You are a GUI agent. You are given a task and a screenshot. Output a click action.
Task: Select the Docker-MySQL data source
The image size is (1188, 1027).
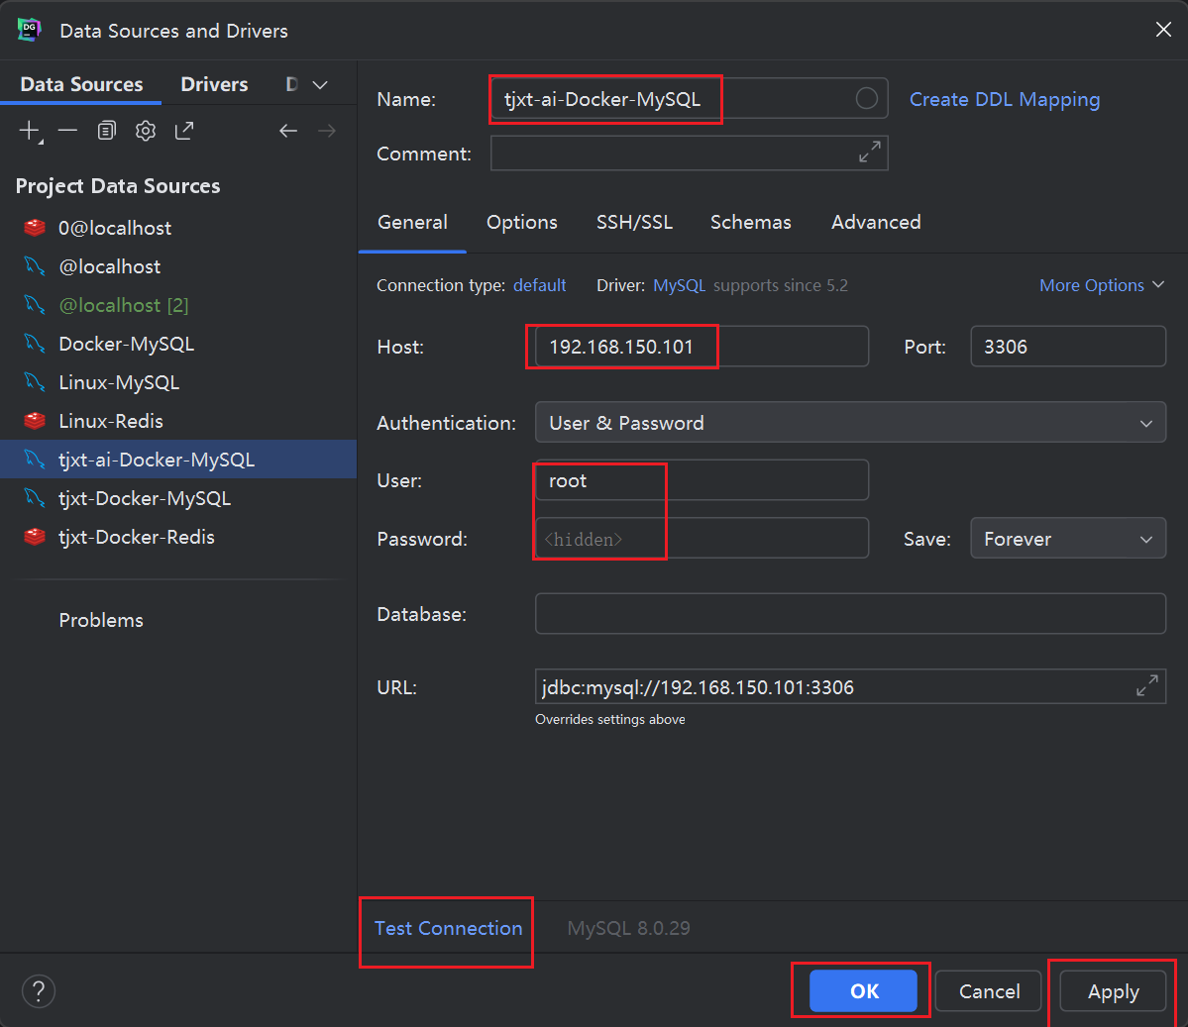[178, 343]
